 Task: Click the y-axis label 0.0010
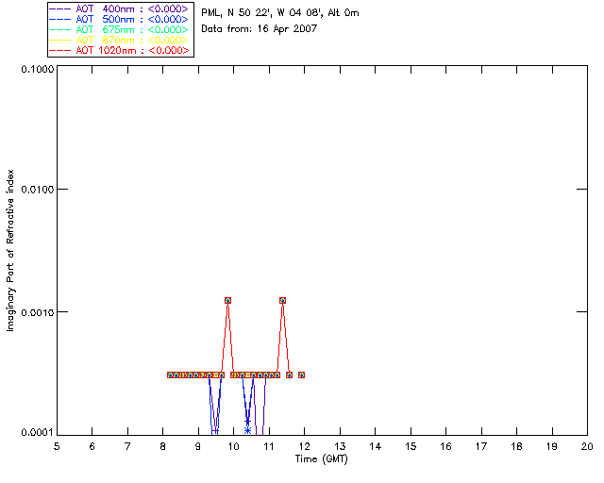coord(38,312)
